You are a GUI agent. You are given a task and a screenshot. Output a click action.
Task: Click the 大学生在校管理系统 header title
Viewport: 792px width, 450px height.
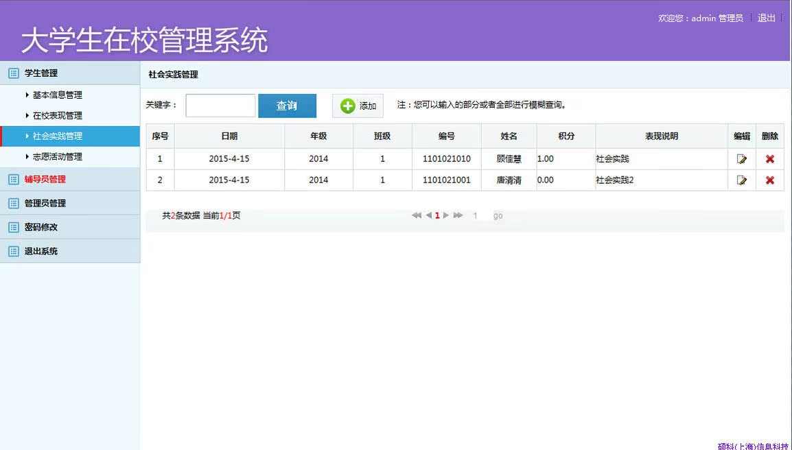point(144,40)
